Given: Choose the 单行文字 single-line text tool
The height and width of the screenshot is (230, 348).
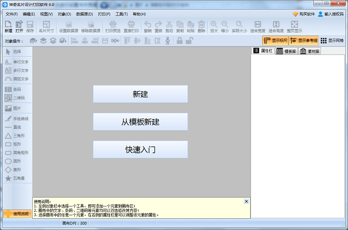Looking at the screenshot, I should 16,62.
